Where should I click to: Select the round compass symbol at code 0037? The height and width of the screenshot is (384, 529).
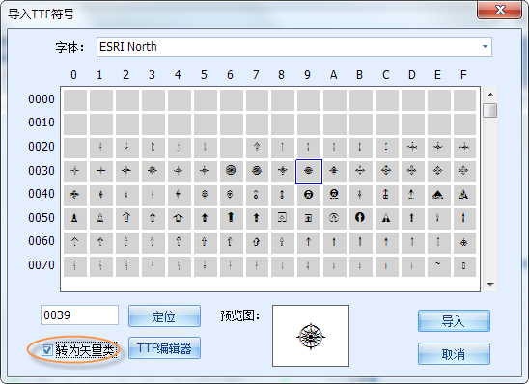coord(257,172)
